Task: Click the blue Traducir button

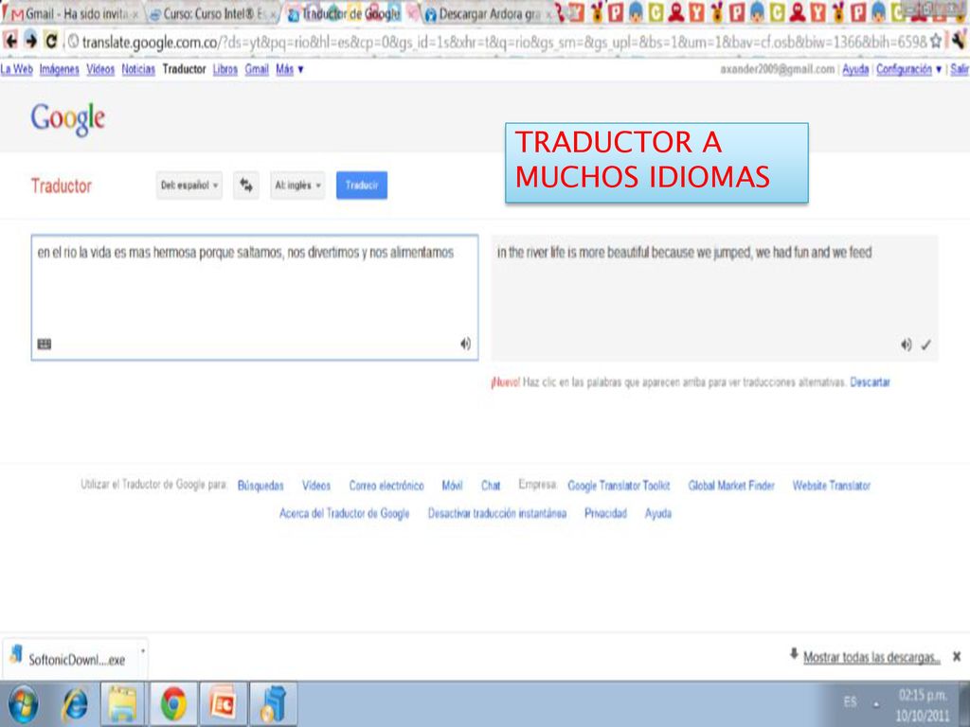Action: pos(362,185)
